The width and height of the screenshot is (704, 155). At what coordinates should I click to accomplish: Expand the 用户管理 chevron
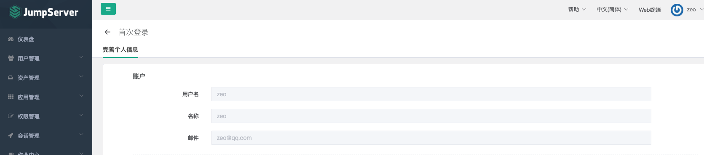coord(81,58)
